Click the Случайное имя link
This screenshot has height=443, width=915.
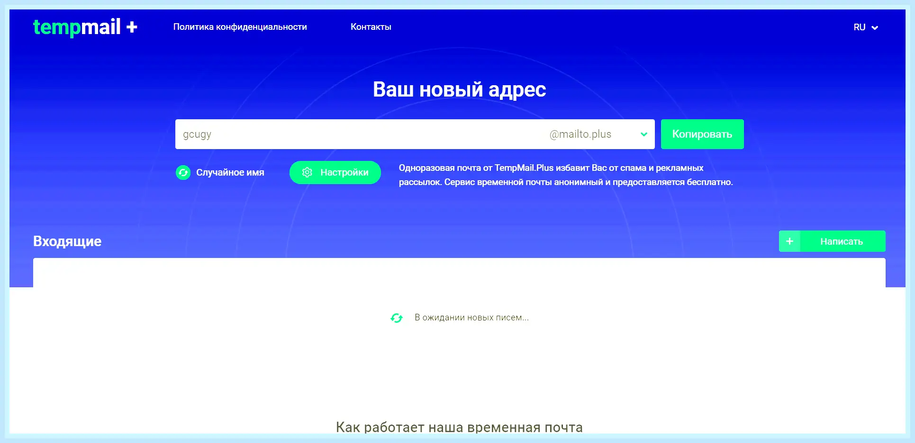pos(230,172)
